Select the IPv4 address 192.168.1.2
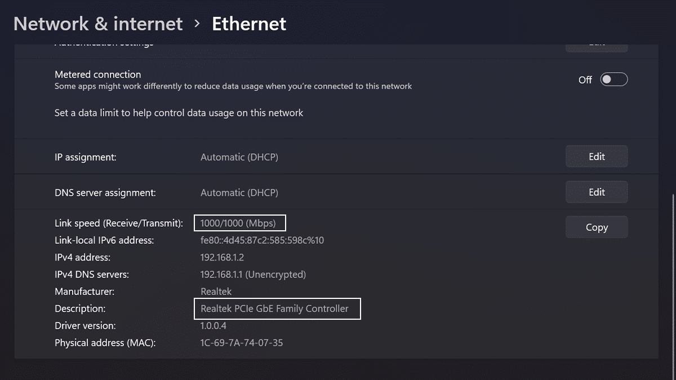This screenshot has height=380, width=676. (222, 258)
